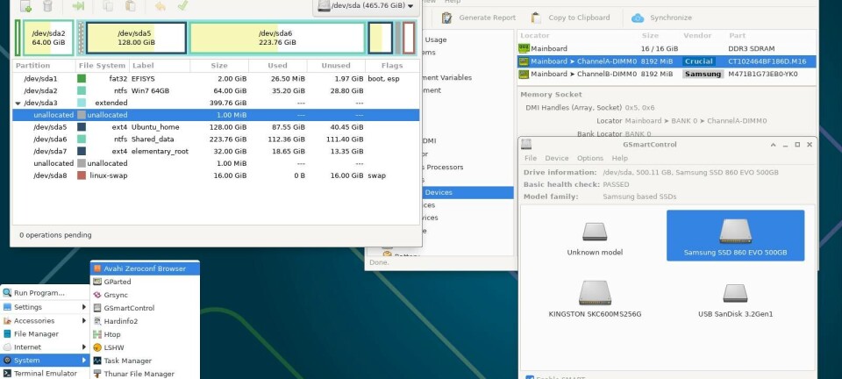Click GParted's Resize/Move toolbar icon
Viewport: 842px width, 379px height.
(x=78, y=6)
